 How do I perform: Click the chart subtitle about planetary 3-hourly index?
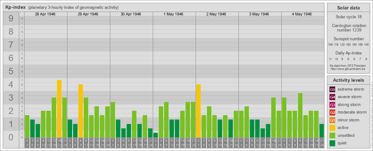(73, 8)
